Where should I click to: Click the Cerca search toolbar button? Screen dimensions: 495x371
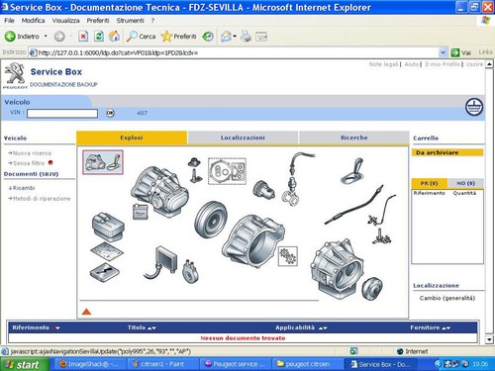tap(141, 37)
